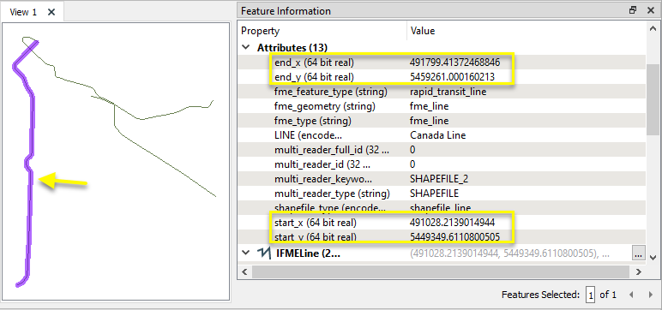Select the end_x attribute row
The image size is (662, 310).
[x=442, y=63]
